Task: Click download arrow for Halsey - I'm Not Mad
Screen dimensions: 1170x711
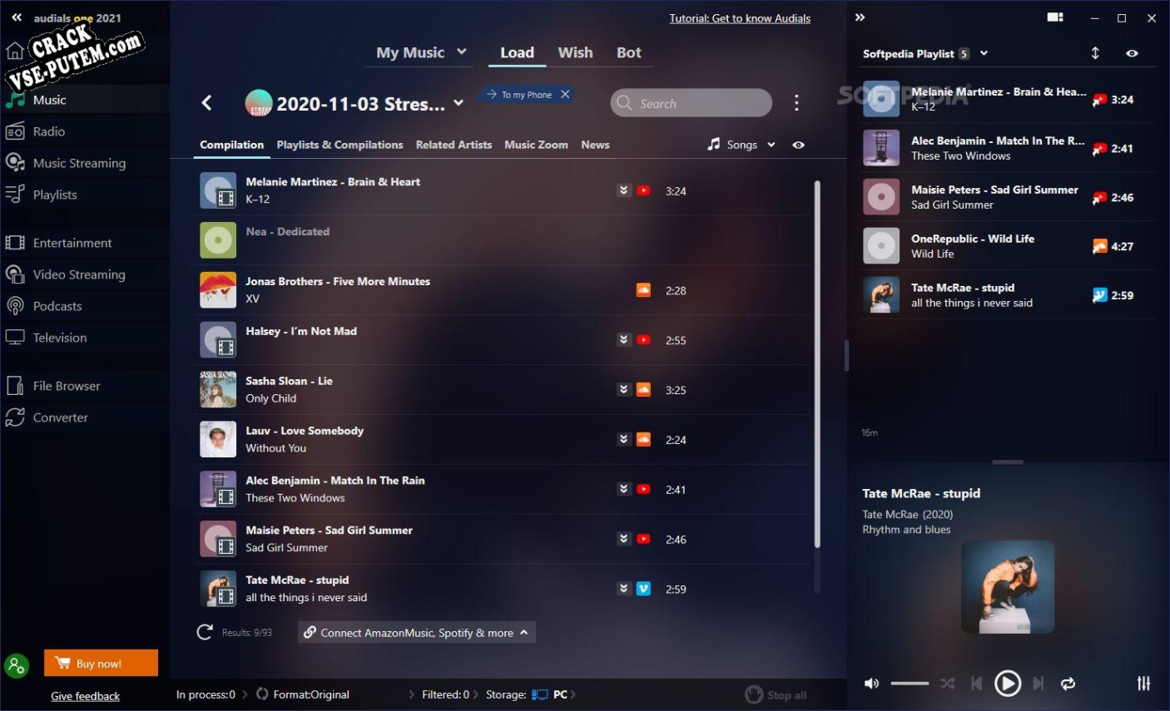Action: click(623, 339)
